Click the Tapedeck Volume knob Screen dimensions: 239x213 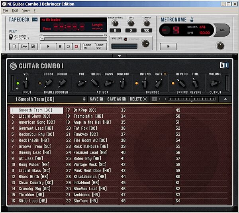point(145,43)
